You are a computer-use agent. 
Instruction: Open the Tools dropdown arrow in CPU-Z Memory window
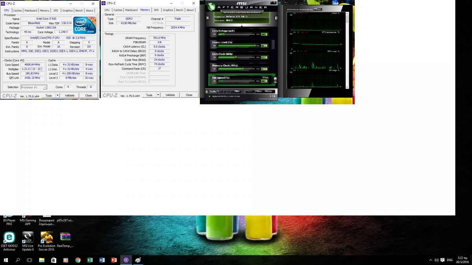point(158,95)
